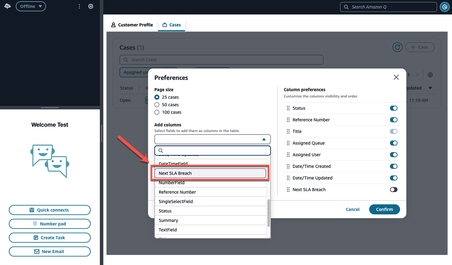Click Cancel in the Preferences dialog
Viewport: 452px width, 265px height.
click(352, 209)
